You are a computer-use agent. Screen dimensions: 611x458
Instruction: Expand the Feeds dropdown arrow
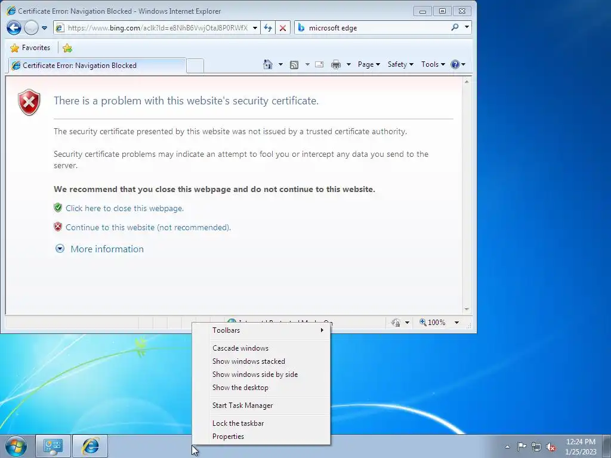[307, 64]
